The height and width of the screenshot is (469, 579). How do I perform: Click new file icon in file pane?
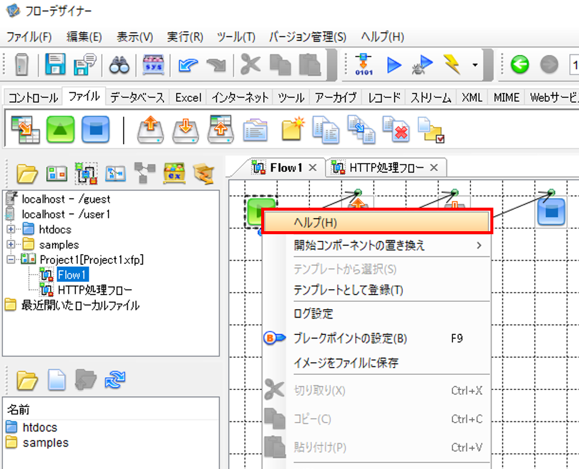tap(57, 380)
